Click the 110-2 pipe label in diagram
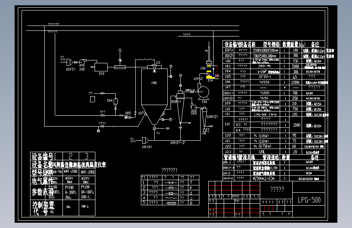352x228 pixels. [x=198, y=79]
